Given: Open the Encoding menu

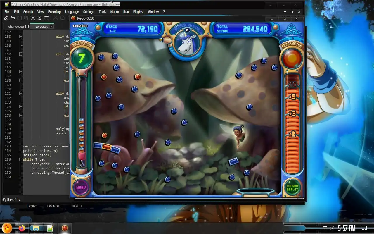Looking at the screenshot, I should 54,12.
